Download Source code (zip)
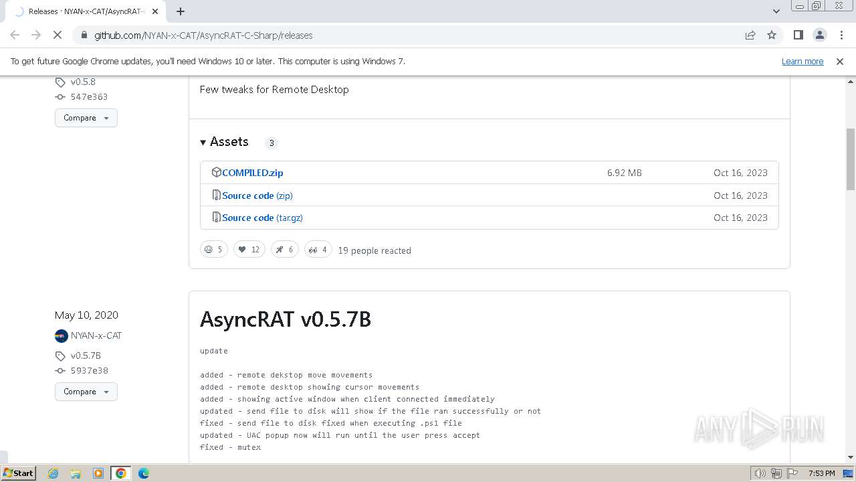 [257, 195]
